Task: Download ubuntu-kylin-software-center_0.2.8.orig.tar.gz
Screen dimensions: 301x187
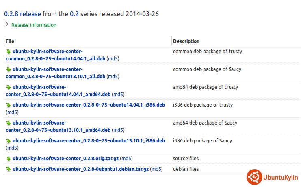Action: coord(66,159)
